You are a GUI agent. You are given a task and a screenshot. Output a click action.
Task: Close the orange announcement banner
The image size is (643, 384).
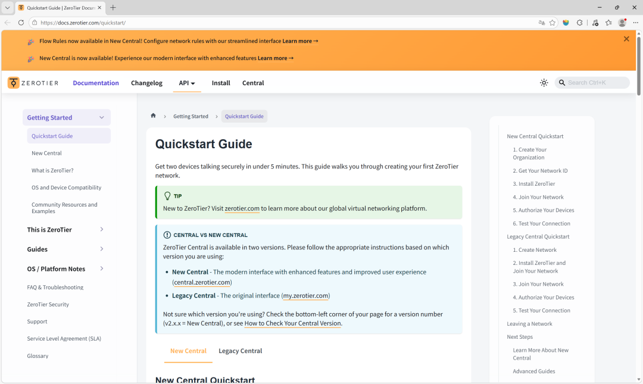(x=626, y=39)
